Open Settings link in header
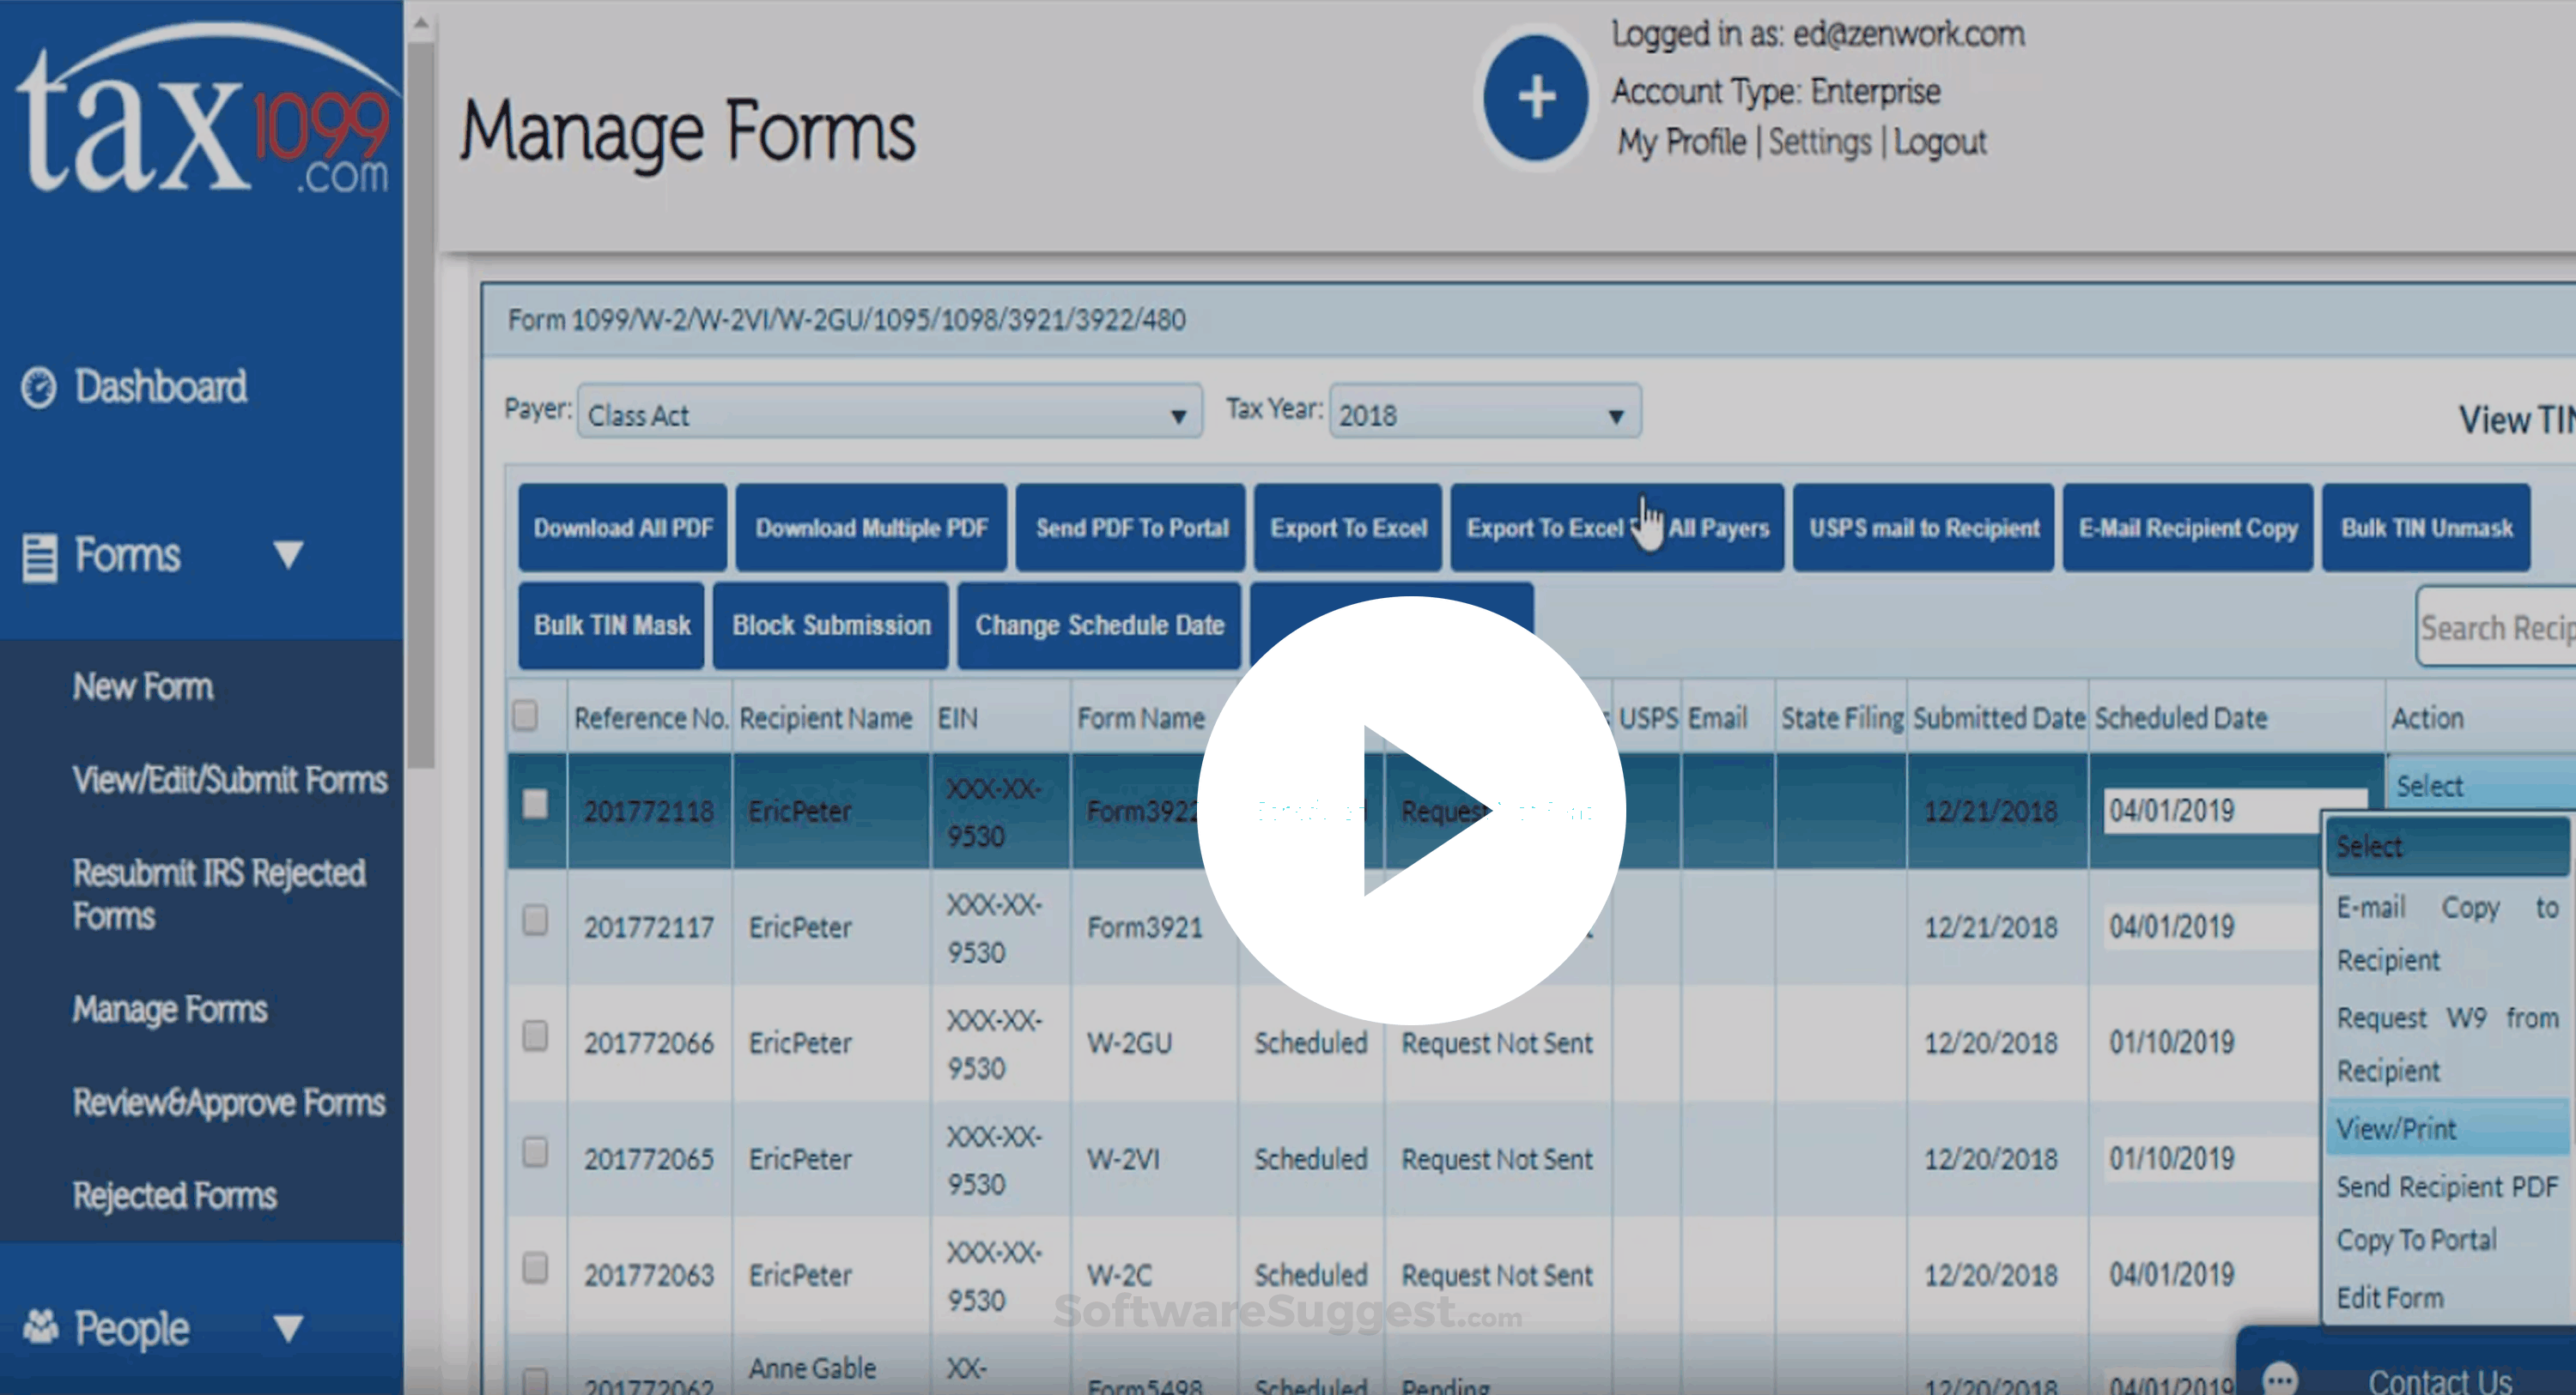The height and width of the screenshot is (1395, 2576). 1820,142
